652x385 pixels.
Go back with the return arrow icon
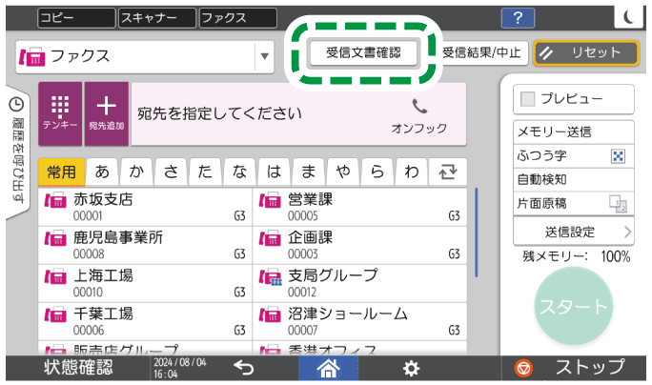click(244, 368)
